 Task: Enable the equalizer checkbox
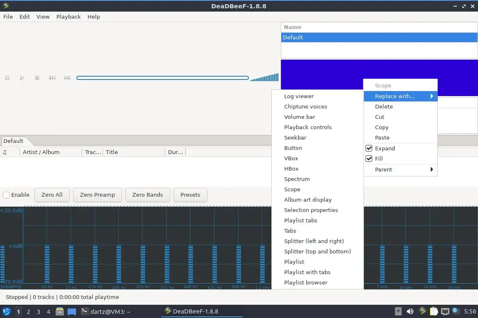(x=6, y=195)
